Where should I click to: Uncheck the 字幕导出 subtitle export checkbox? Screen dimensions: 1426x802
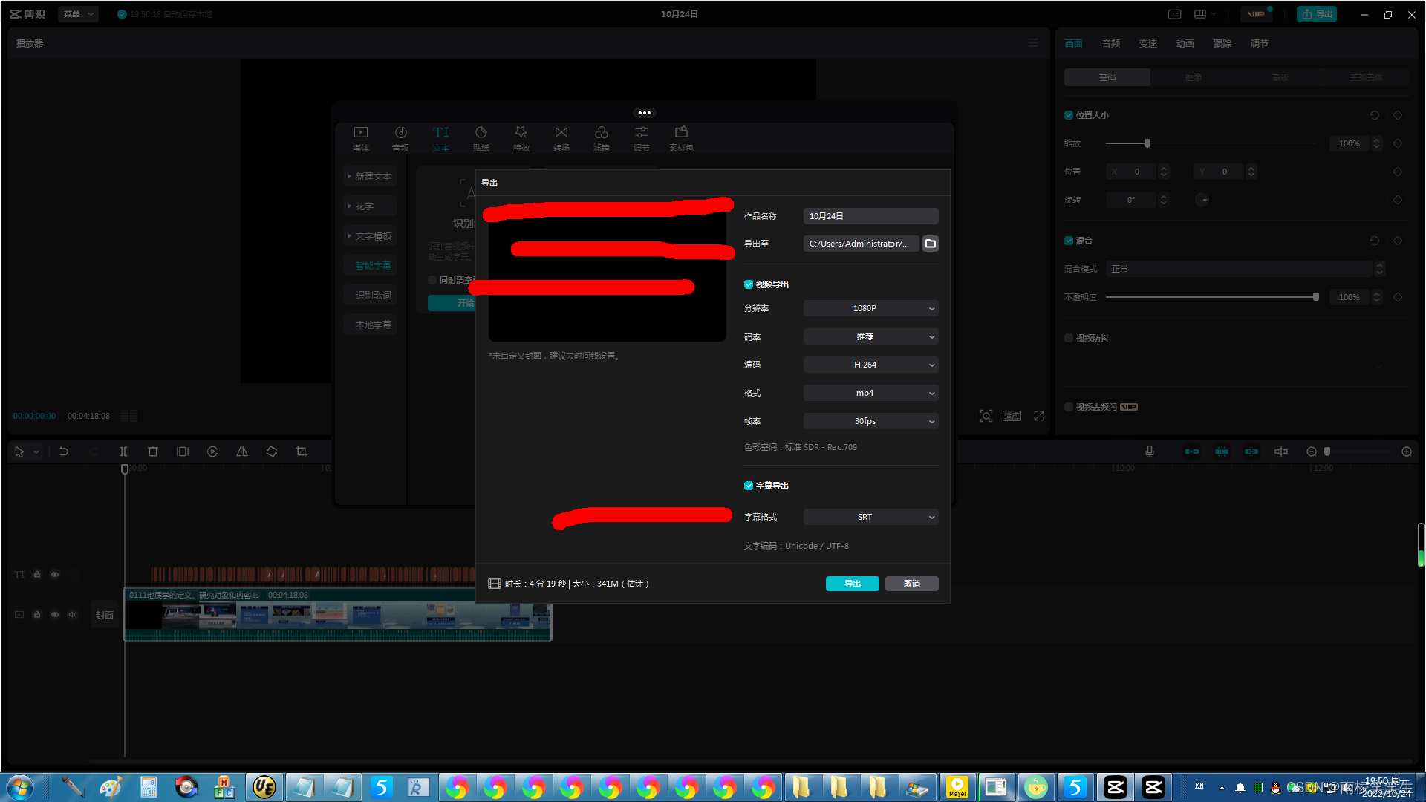[x=749, y=486]
